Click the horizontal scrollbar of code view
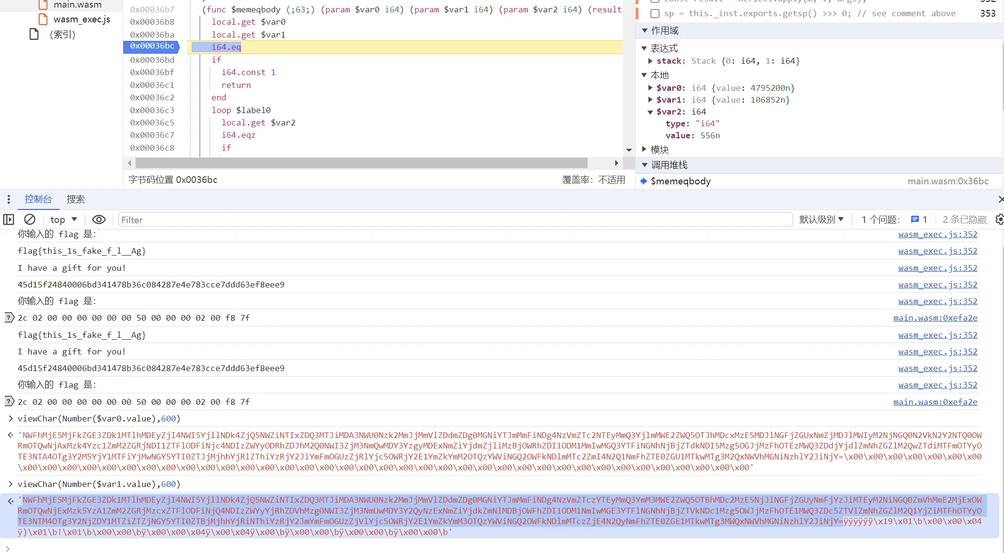Viewport: 1004px width, 553px height. (x=362, y=163)
